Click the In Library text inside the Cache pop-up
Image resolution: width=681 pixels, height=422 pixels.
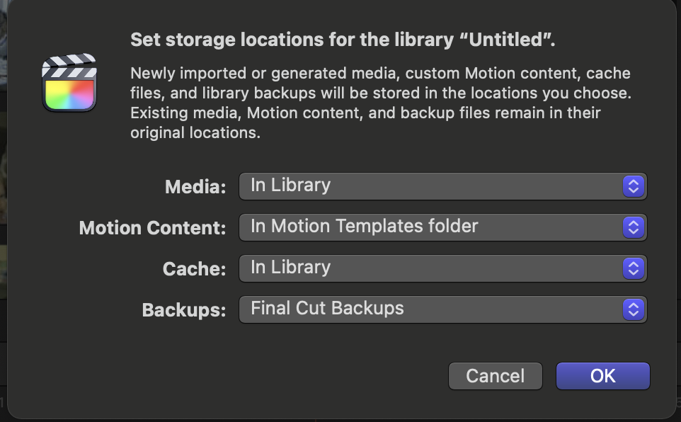pos(291,268)
